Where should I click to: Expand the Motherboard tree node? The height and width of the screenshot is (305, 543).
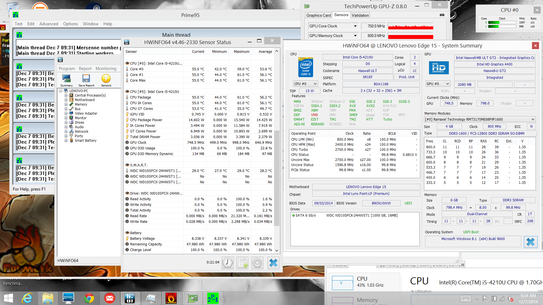(x=66, y=100)
